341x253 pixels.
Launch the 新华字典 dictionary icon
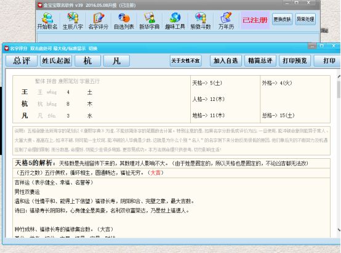150,21
